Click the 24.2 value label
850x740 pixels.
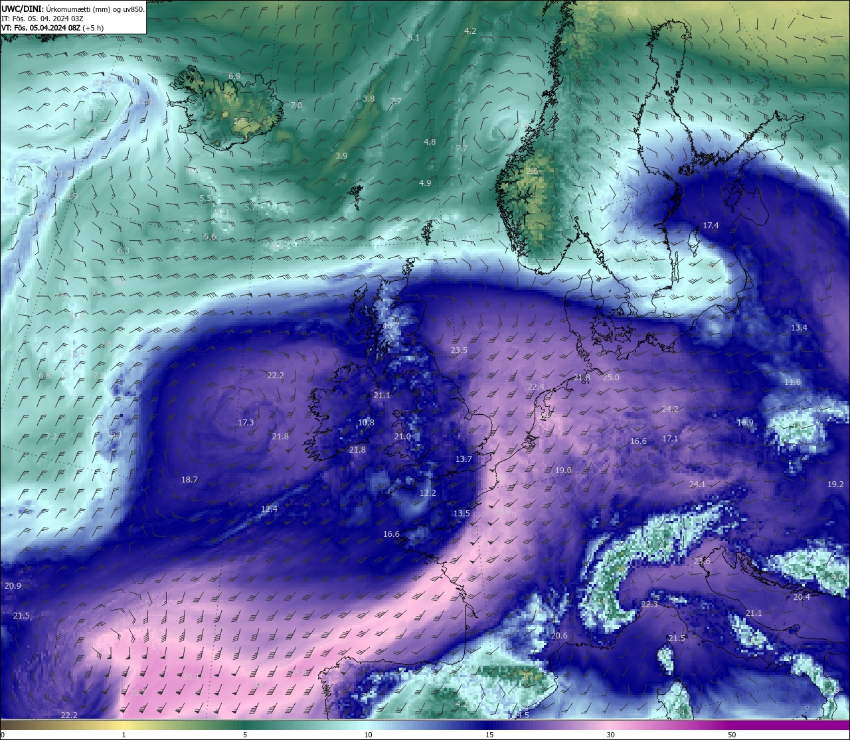pos(670,409)
